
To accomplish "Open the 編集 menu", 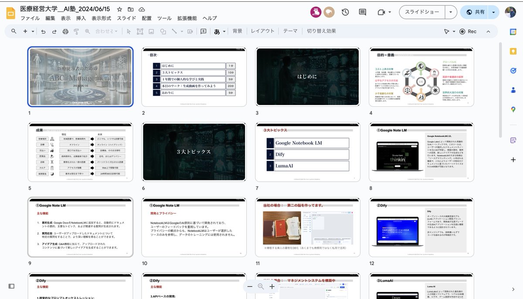I will [x=50, y=18].
